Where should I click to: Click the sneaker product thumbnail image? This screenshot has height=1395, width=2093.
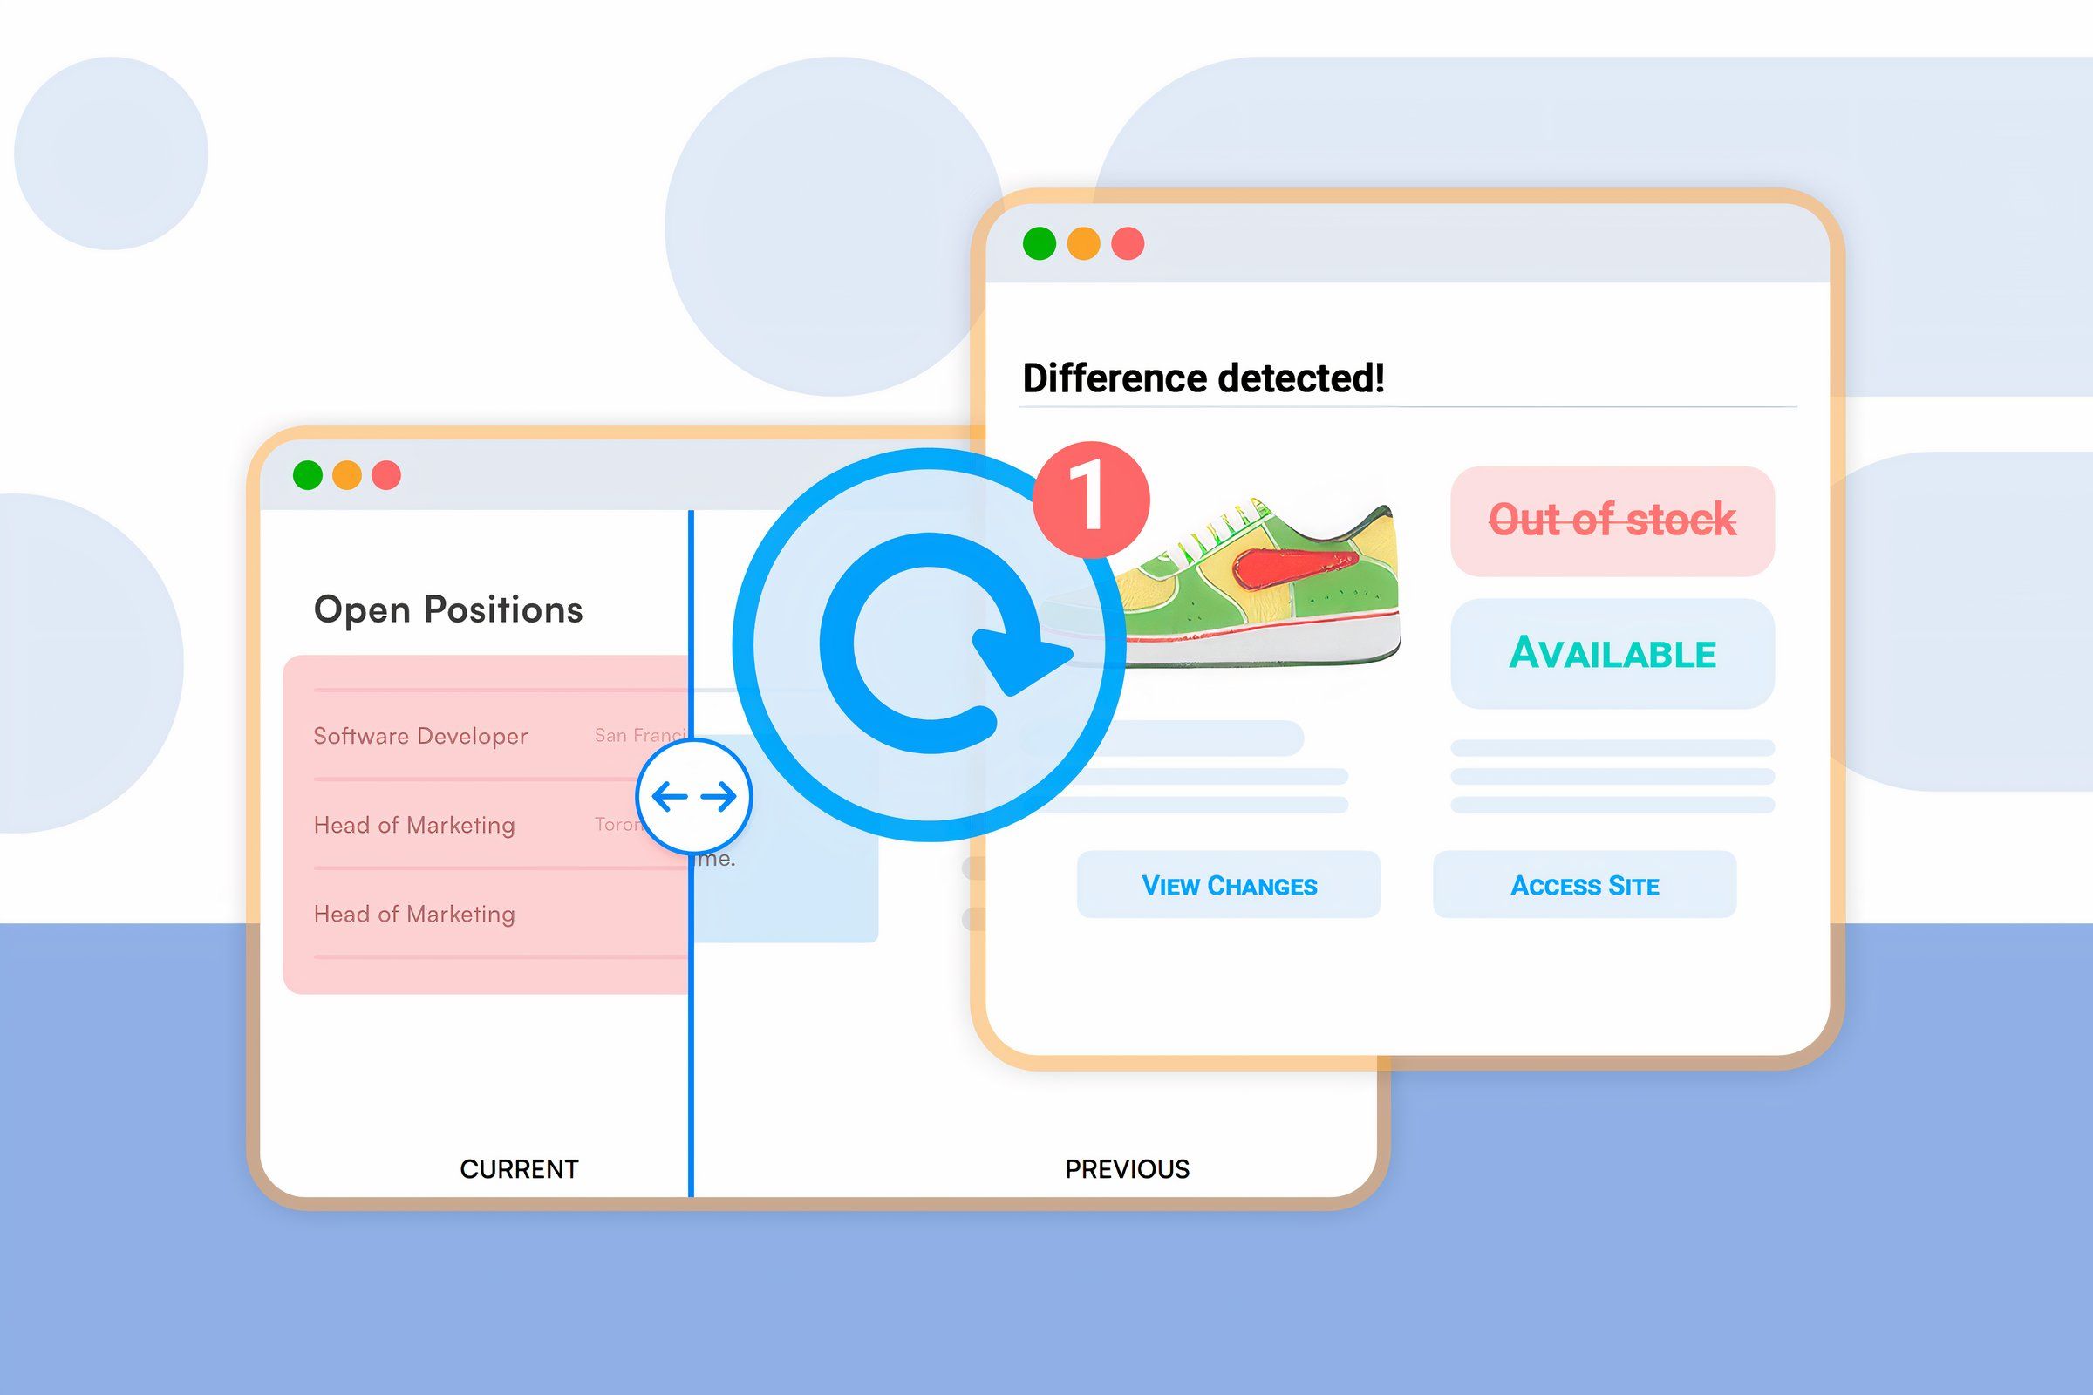(1246, 561)
